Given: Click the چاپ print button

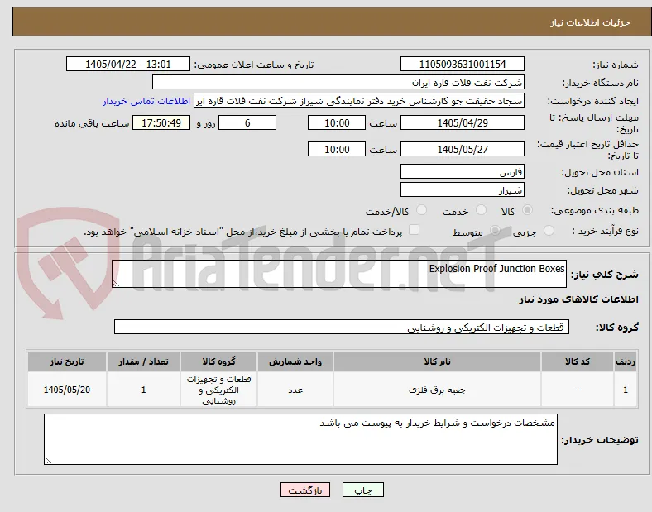Looking at the screenshot, I should pos(363,490).
